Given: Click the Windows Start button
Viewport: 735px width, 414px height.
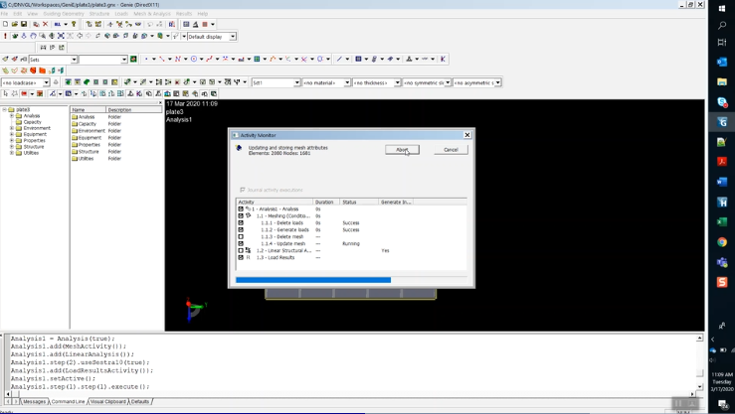Looking at the screenshot, I should [722, 8].
